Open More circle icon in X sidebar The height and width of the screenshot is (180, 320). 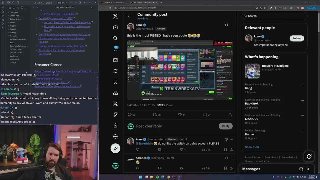pos(115,136)
